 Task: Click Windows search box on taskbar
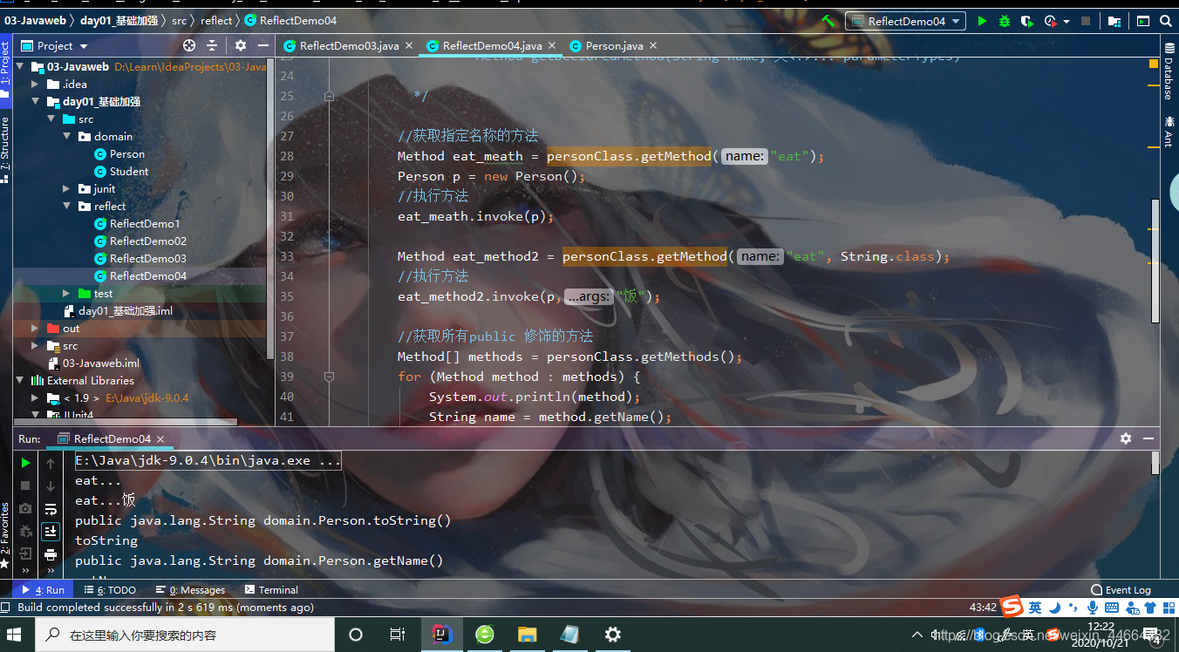(x=185, y=635)
